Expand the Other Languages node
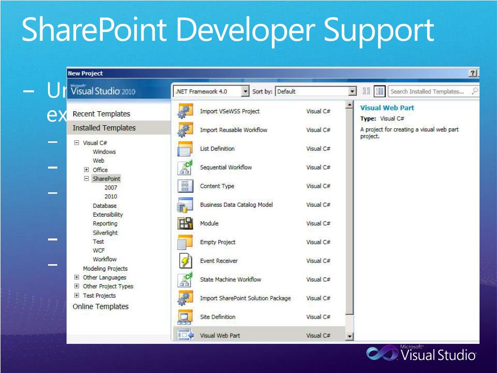This screenshot has height=373, width=497. pos(76,277)
